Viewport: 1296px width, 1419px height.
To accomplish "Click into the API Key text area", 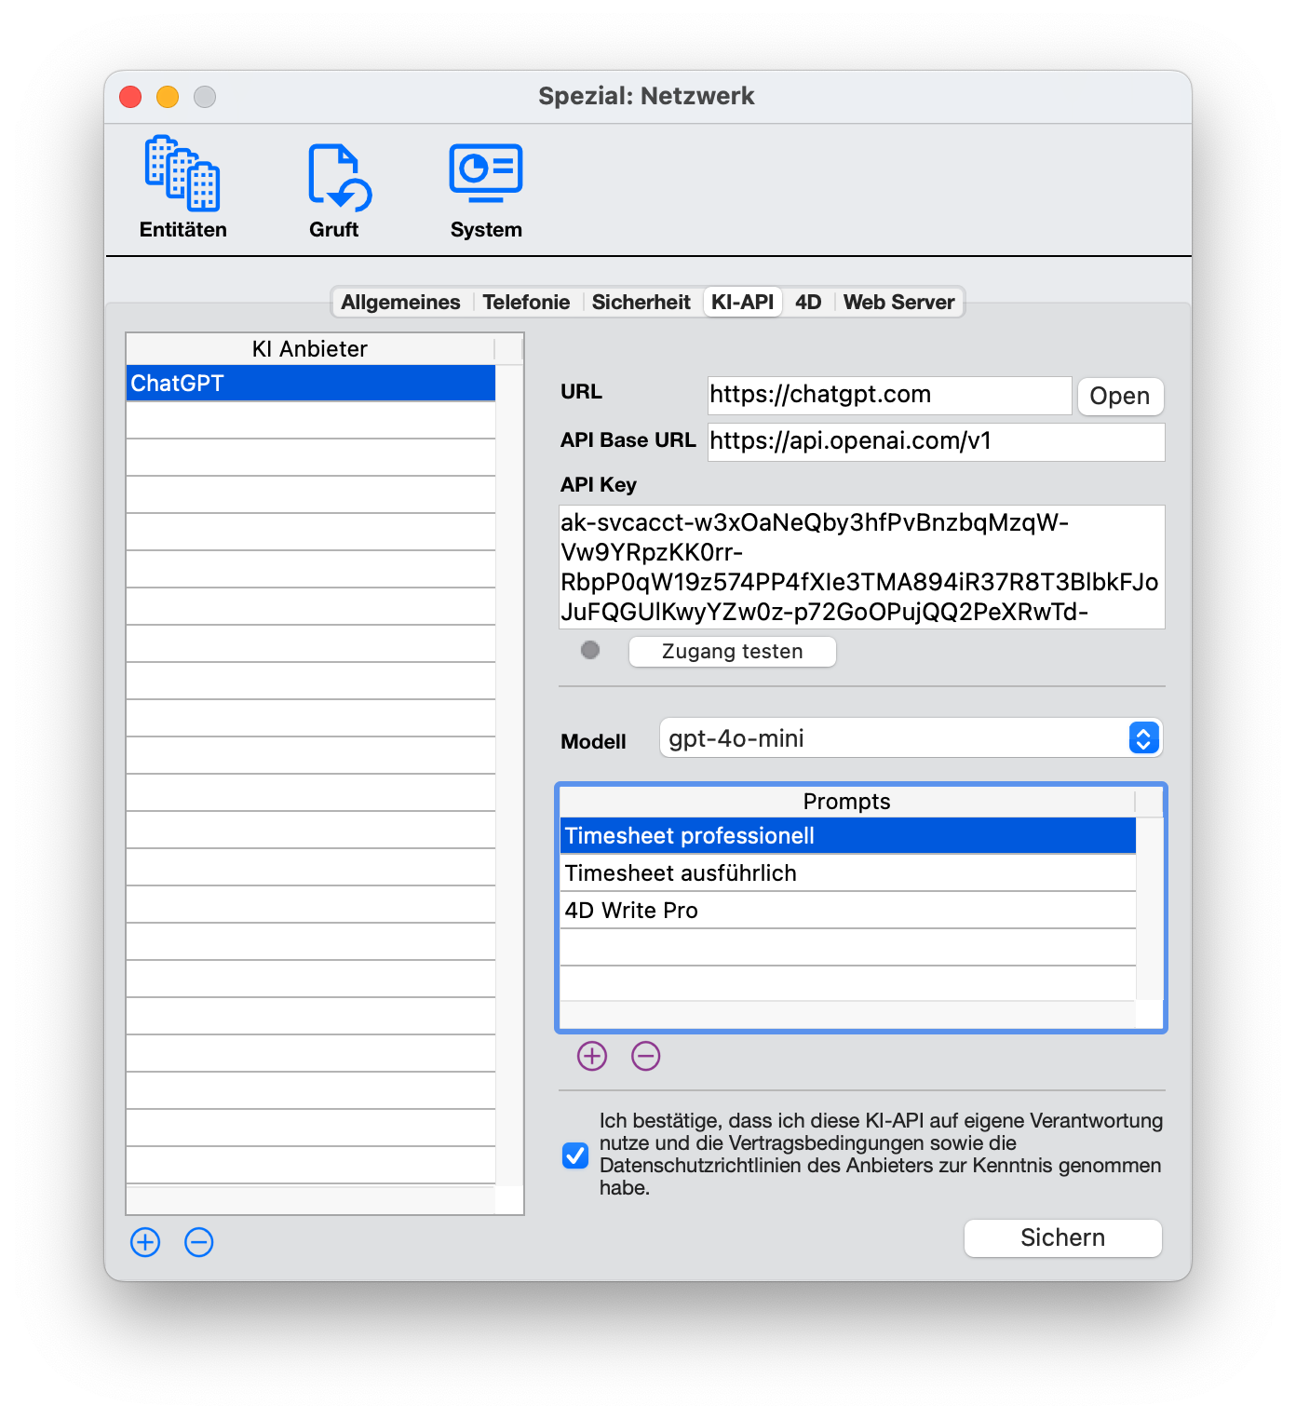I will point(861,567).
